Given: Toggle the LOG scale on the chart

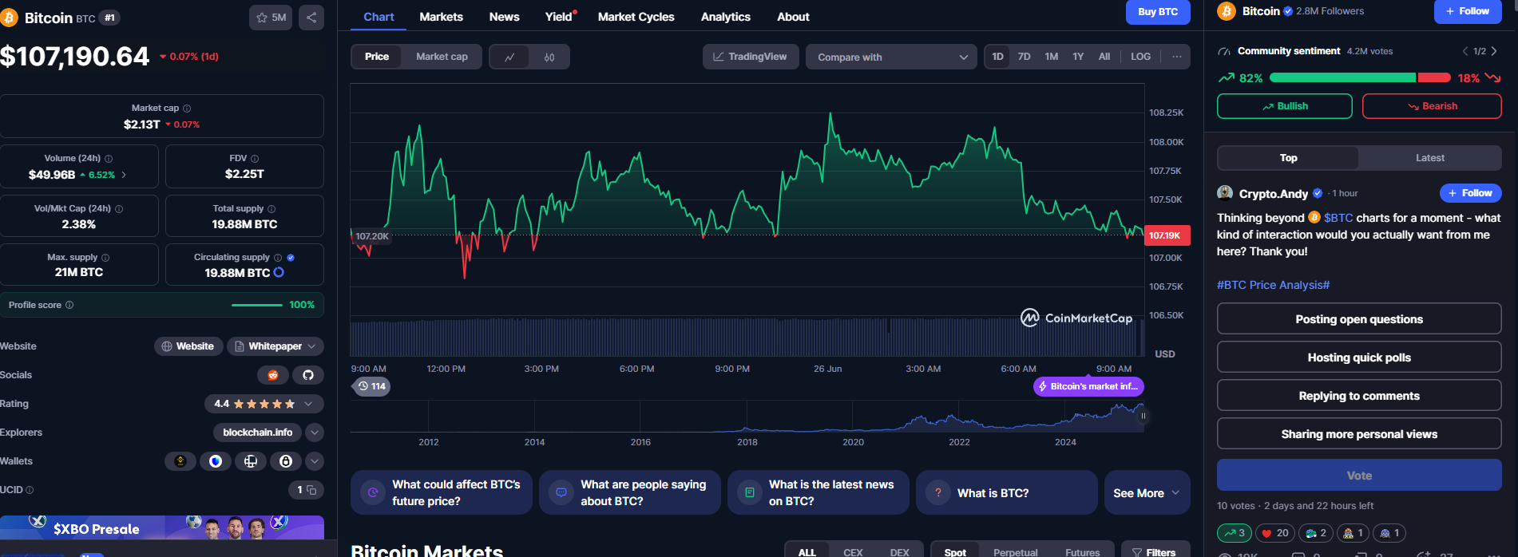Looking at the screenshot, I should [1140, 57].
